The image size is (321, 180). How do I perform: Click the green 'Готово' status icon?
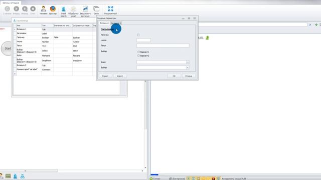(x=151, y=178)
